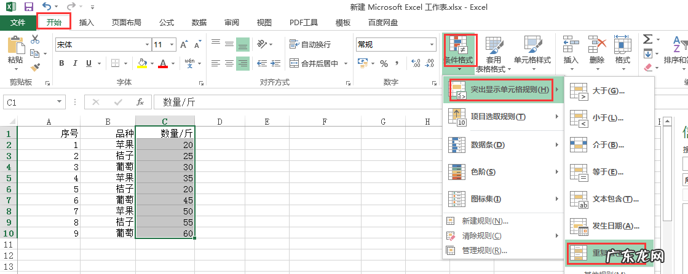Apply comma style number format

[x=398, y=64]
